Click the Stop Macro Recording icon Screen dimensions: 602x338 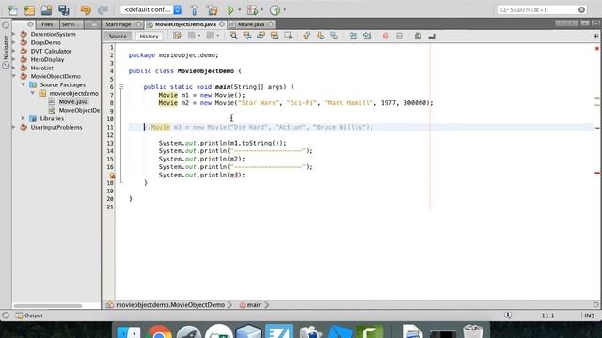point(399,36)
